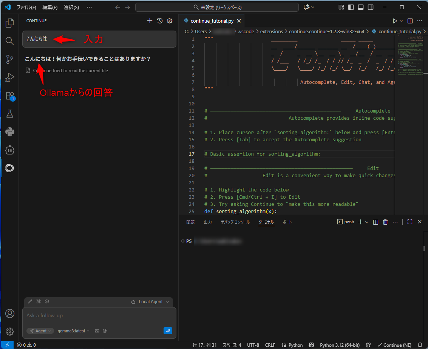Attach image using picture icon in chat input
428x349 pixels.
pyautogui.click(x=97, y=331)
